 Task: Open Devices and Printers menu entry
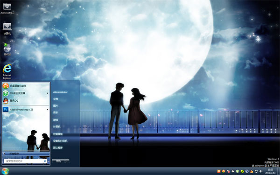60,141
